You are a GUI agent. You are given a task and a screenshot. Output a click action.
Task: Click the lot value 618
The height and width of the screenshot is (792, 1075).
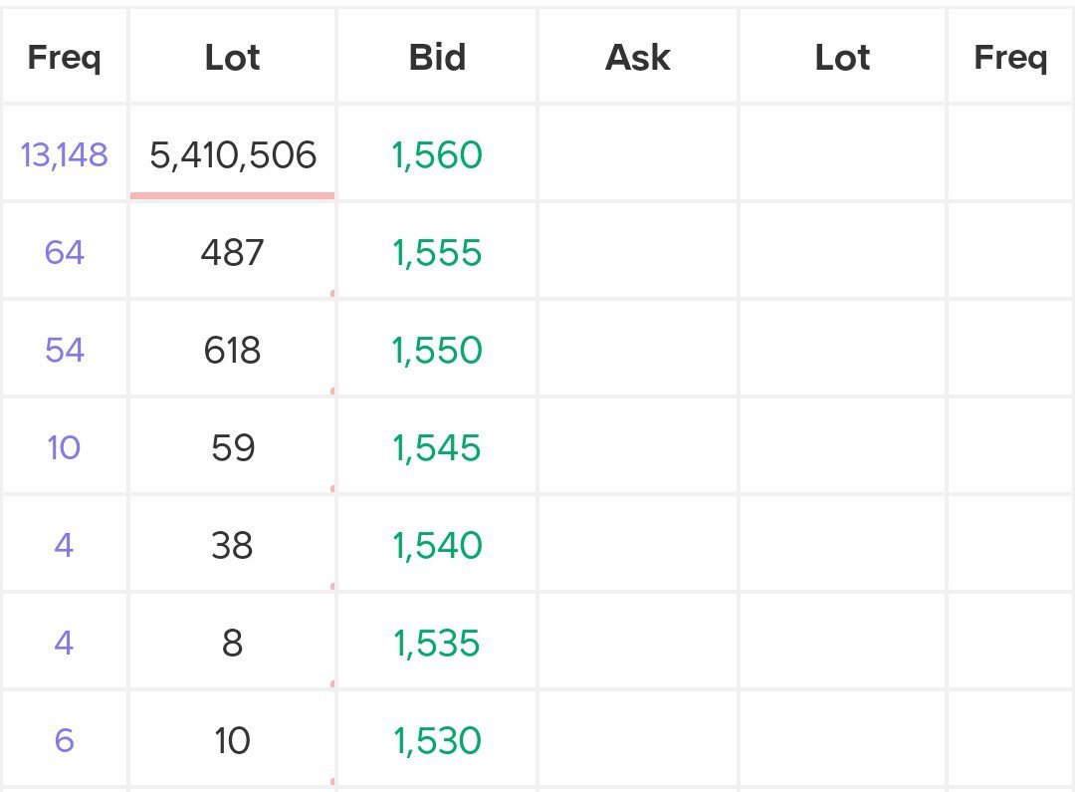pos(232,350)
